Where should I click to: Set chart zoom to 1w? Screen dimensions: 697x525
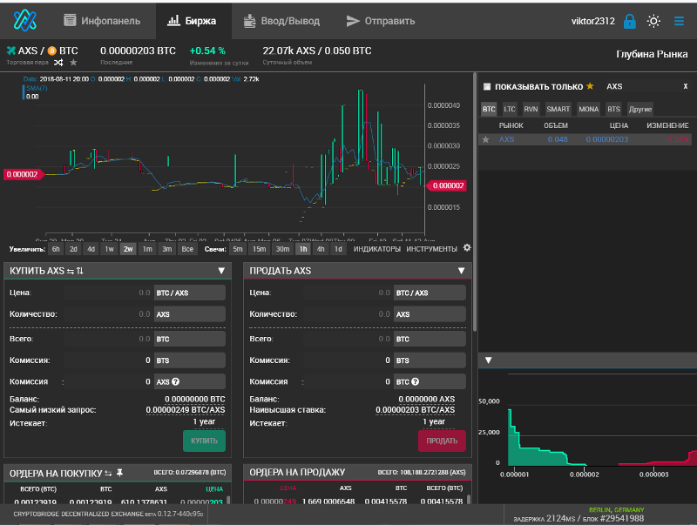[110, 249]
